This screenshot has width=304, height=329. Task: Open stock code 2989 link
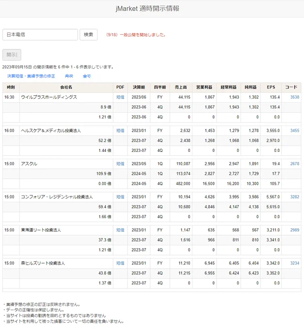(x=295, y=230)
